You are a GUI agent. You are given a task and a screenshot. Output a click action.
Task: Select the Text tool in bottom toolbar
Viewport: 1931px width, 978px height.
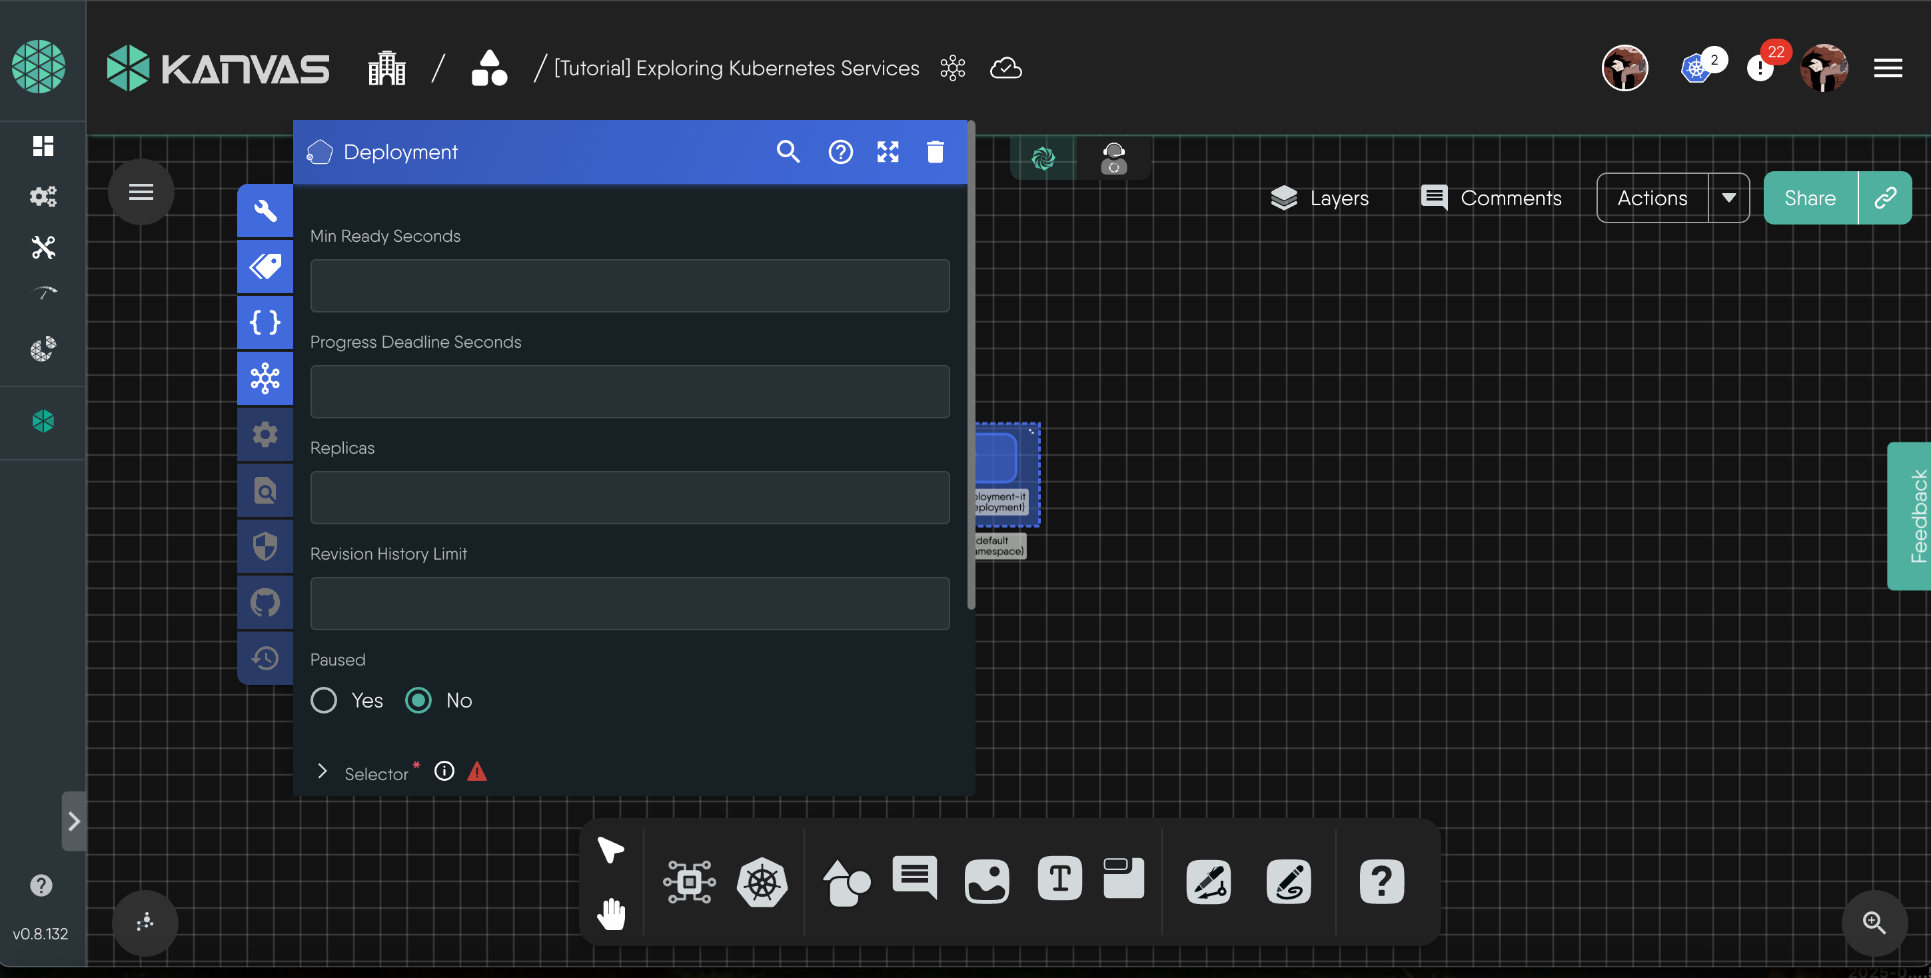pyautogui.click(x=1059, y=878)
